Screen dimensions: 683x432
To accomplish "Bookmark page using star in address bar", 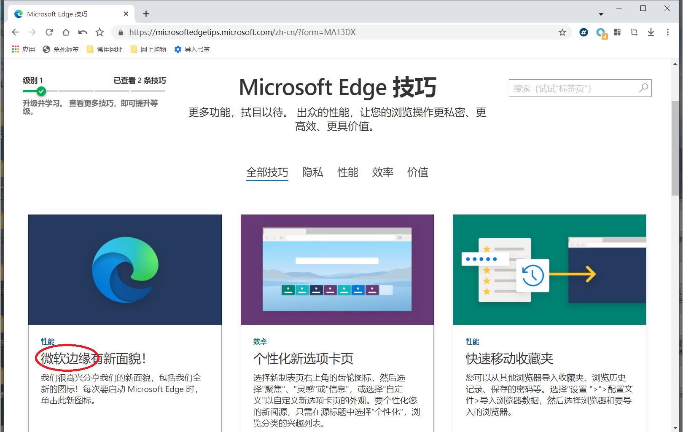I will click(x=562, y=32).
